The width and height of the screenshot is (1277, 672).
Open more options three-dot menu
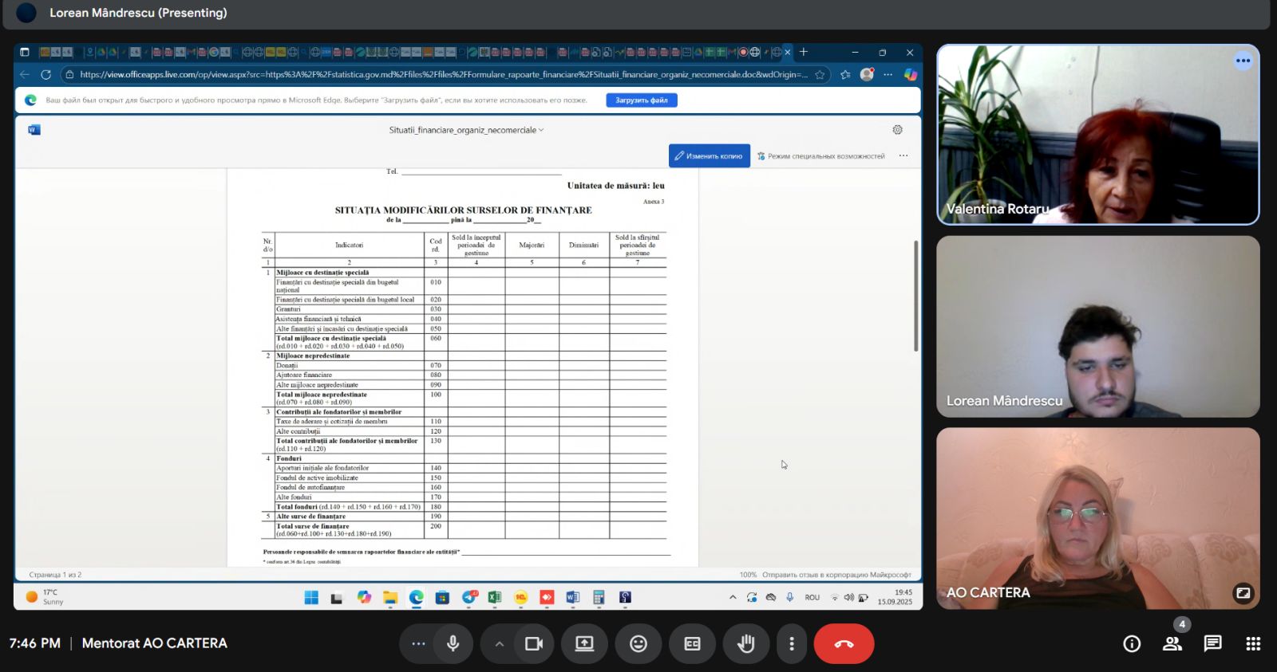tap(792, 643)
